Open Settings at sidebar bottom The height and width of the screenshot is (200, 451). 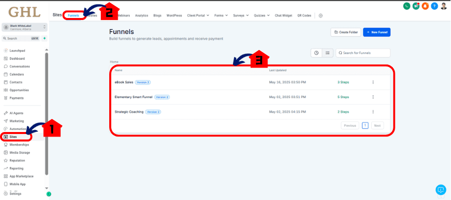coord(15,193)
